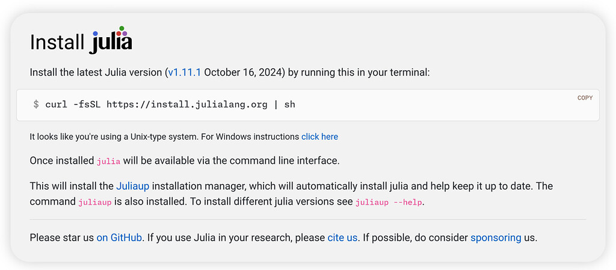Click the 'juliaup --help' inline code
616x270 pixels.
point(389,203)
